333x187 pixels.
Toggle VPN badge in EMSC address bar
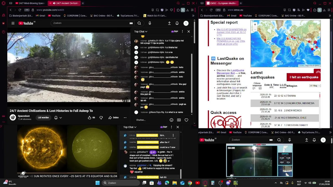point(218,10)
